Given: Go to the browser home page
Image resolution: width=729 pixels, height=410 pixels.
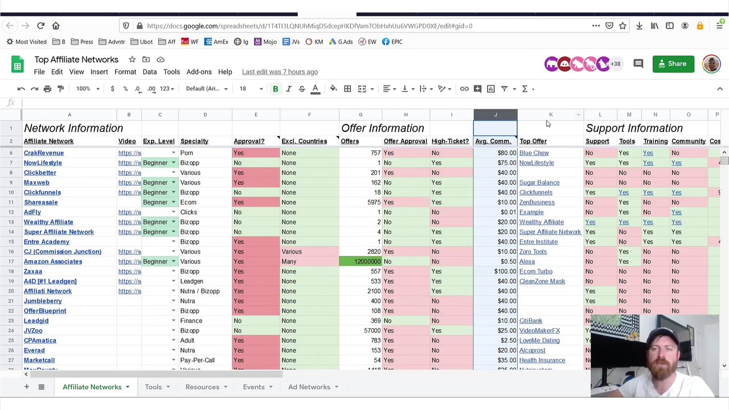Looking at the screenshot, I should click(56, 26).
